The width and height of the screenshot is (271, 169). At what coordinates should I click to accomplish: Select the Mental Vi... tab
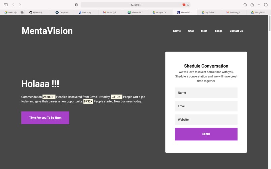tap(185, 12)
